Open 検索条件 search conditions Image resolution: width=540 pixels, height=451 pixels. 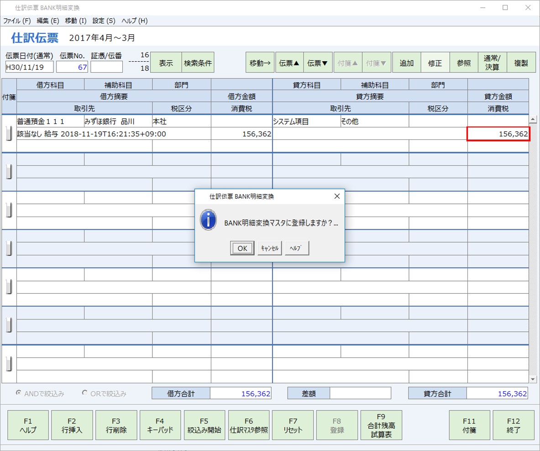click(x=198, y=63)
